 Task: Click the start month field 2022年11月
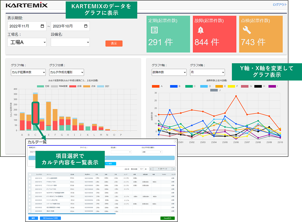27,26
